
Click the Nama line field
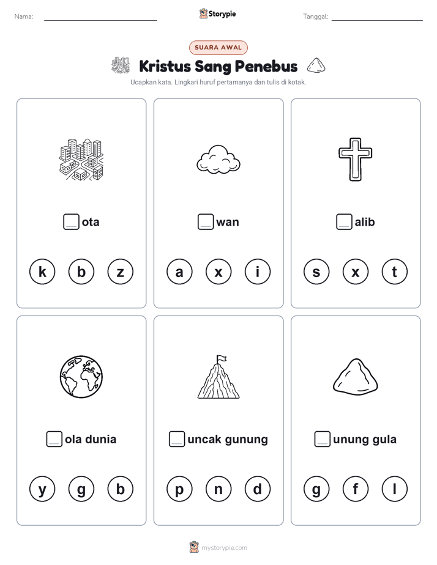(100, 17)
